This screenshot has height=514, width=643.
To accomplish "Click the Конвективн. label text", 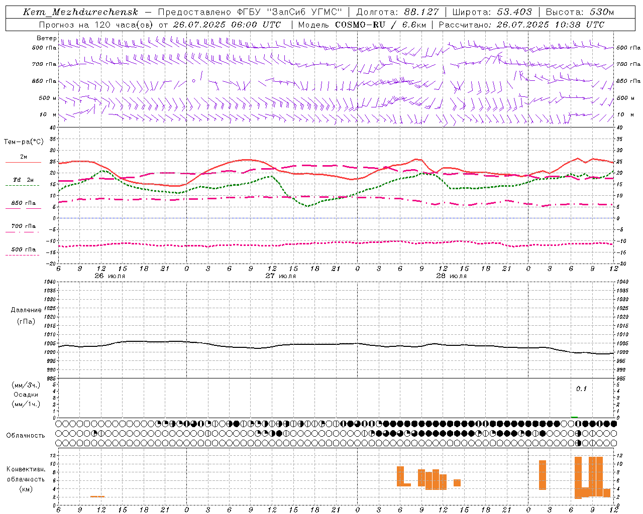I will [26, 469].
